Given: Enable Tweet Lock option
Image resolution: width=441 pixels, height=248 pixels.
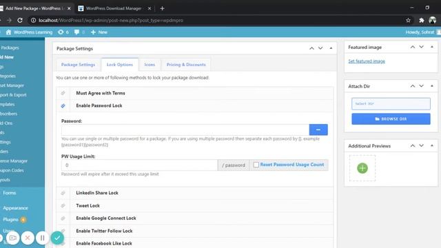Looking at the screenshot, I should tap(63, 205).
